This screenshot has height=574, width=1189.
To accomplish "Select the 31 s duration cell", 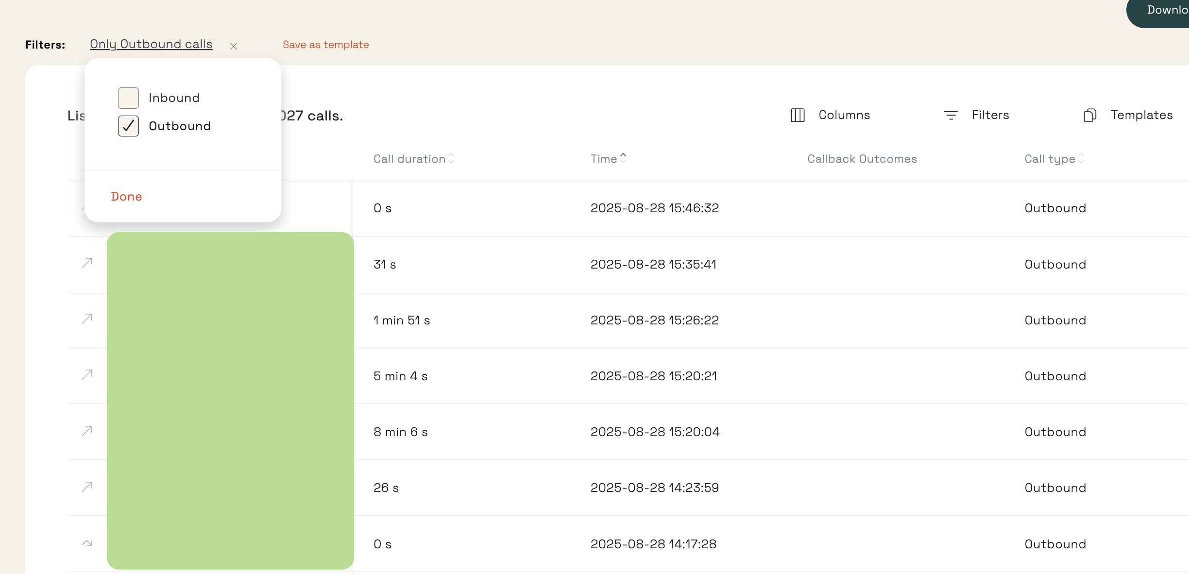I will pyautogui.click(x=385, y=265).
